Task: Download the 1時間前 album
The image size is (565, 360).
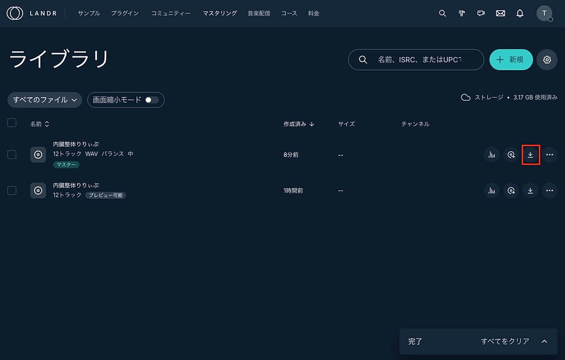Action: pos(530,190)
